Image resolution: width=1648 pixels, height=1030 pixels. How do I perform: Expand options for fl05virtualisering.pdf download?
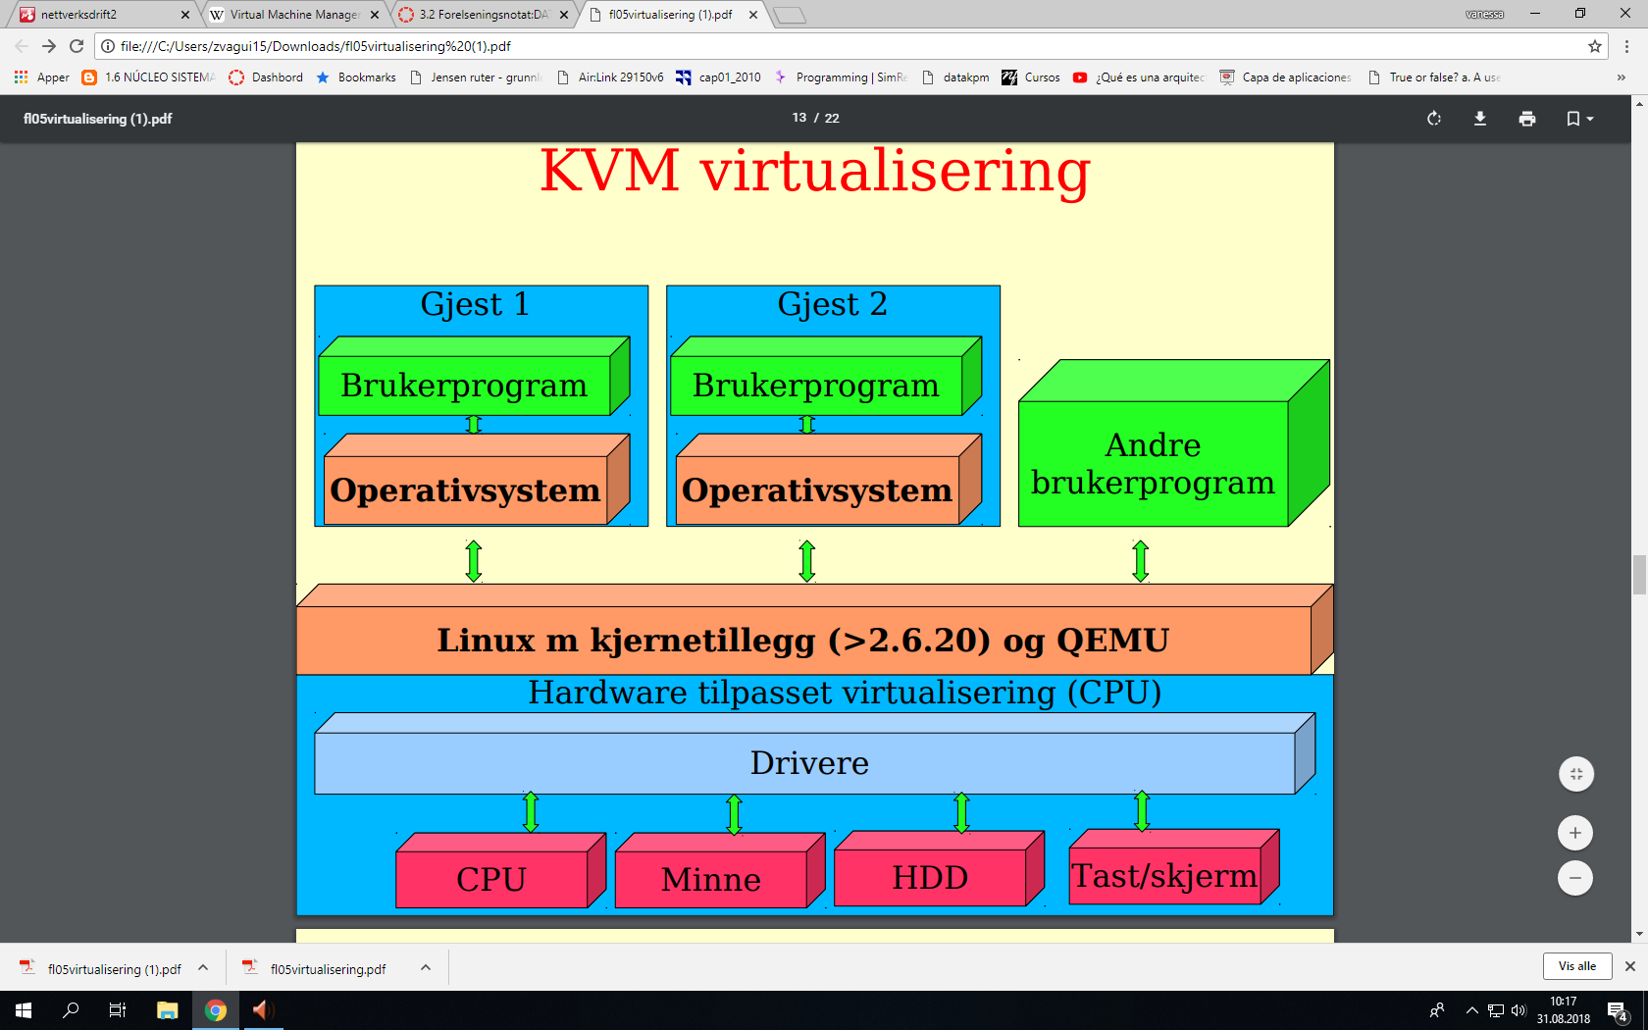(x=426, y=968)
